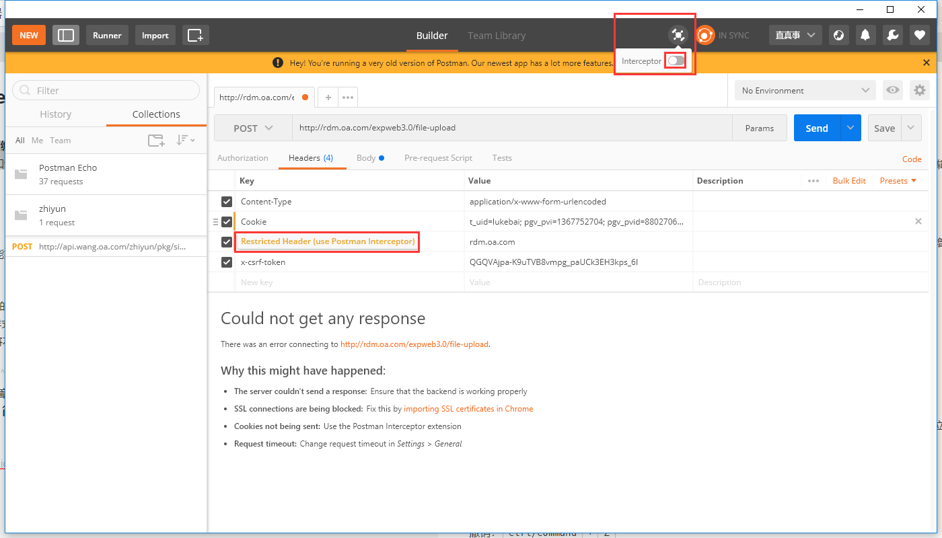Open the Headers (4) tab
Screen dimensions: 942x538
click(311, 158)
